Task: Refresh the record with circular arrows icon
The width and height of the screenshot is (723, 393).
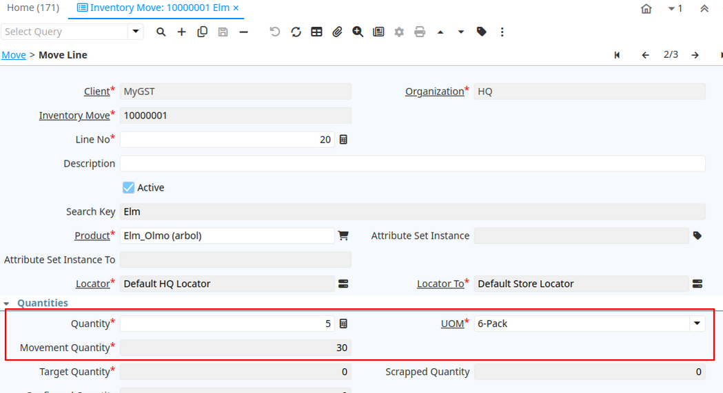Action: click(x=296, y=32)
